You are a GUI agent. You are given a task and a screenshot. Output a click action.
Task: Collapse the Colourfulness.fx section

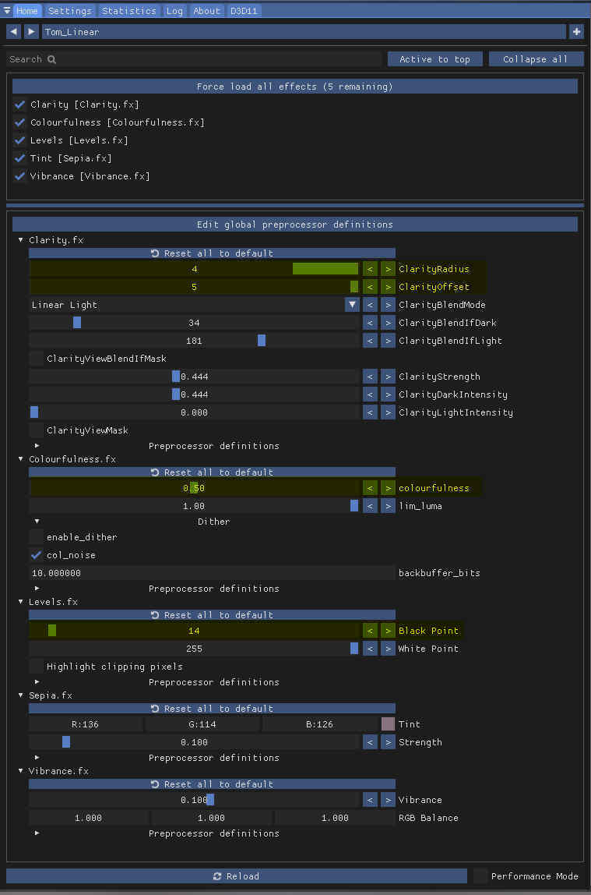click(21, 459)
